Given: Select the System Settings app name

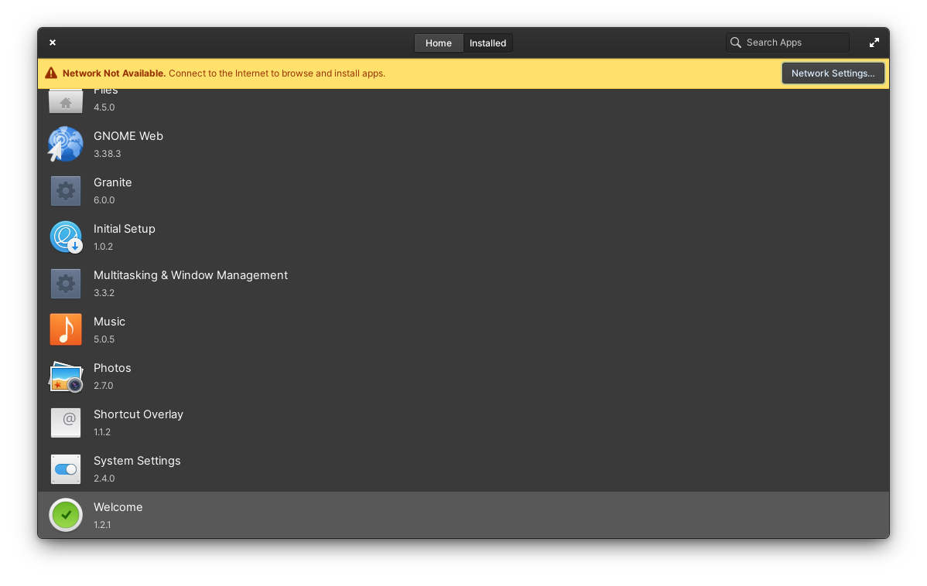Looking at the screenshot, I should (x=137, y=461).
